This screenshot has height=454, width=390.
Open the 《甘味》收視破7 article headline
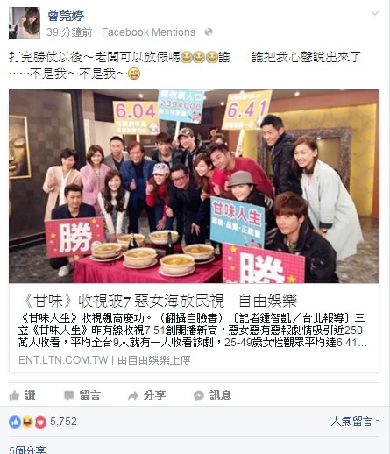coord(160,301)
